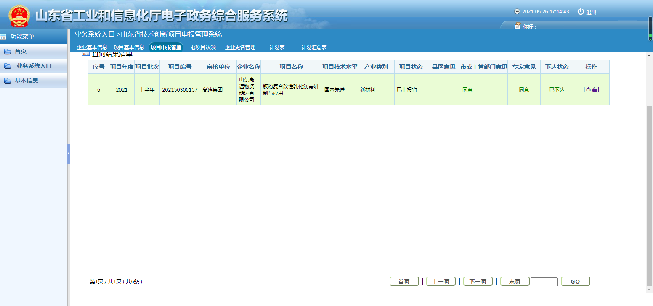Click the folder icon next to 基本信息
653x306 pixels.
(8, 81)
